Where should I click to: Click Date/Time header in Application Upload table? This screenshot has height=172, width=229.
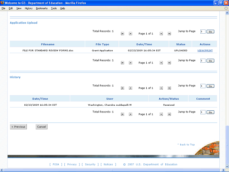tap(144, 44)
